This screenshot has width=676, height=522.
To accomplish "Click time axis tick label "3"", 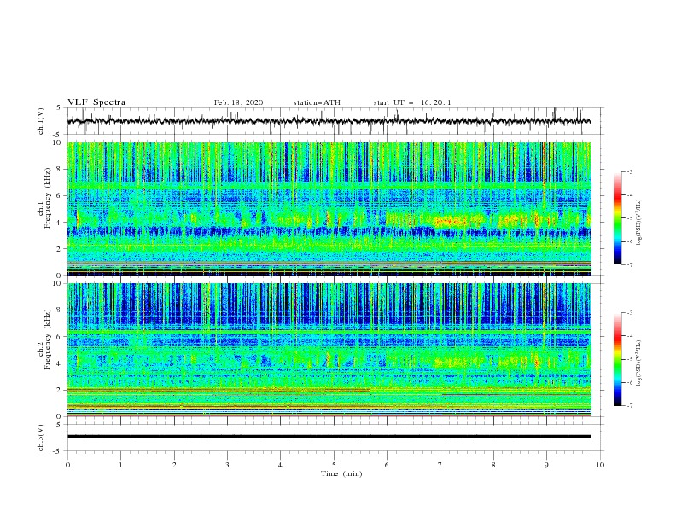I will click(x=227, y=465).
